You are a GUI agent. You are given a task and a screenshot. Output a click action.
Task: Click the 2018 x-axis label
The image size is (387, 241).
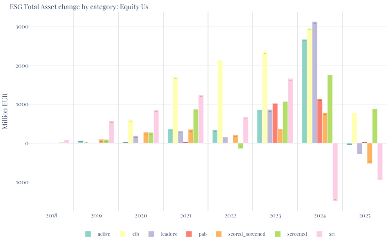click(51, 216)
